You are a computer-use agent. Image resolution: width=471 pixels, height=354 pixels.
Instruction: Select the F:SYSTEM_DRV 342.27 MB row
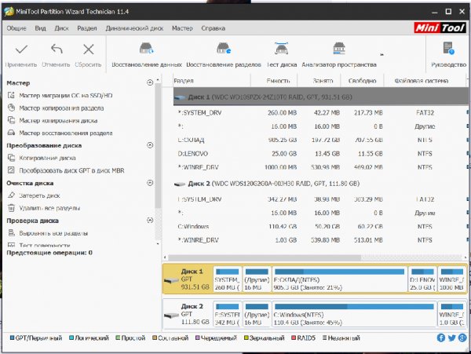coord(321,199)
